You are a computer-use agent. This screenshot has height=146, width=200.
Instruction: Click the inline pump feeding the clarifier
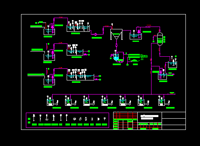pyautogui.click(x=96, y=34)
